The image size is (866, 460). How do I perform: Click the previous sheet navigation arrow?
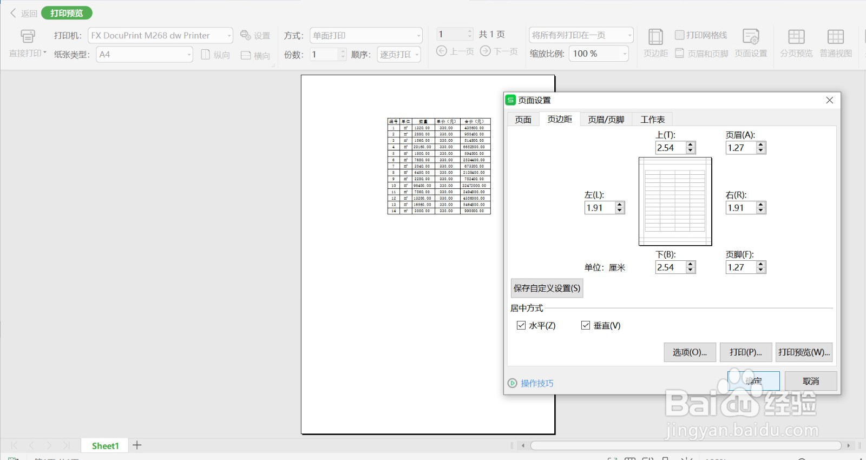[x=31, y=445]
